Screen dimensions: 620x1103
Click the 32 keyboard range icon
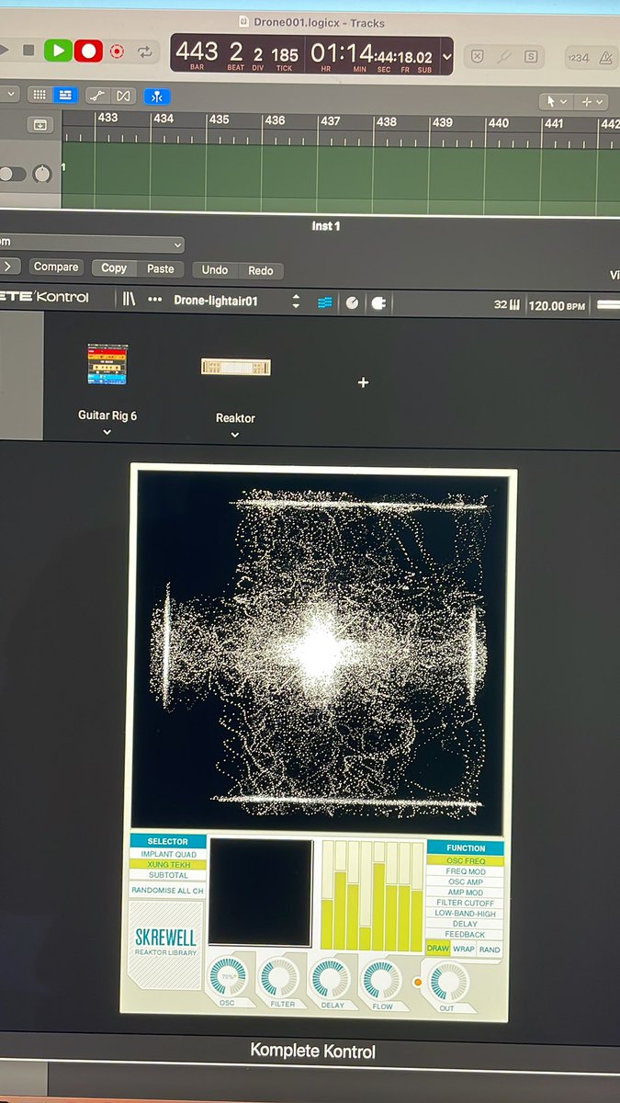(507, 305)
